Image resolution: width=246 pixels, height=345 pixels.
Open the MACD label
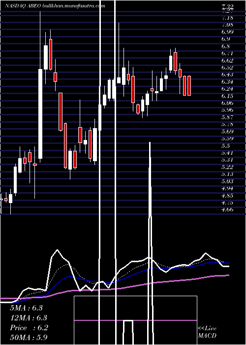pos(207,336)
